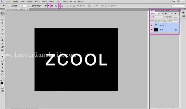Viewport: 186px width, 109px height.
Task: Select the Lasso tool
Action: click(x=2, y=20)
